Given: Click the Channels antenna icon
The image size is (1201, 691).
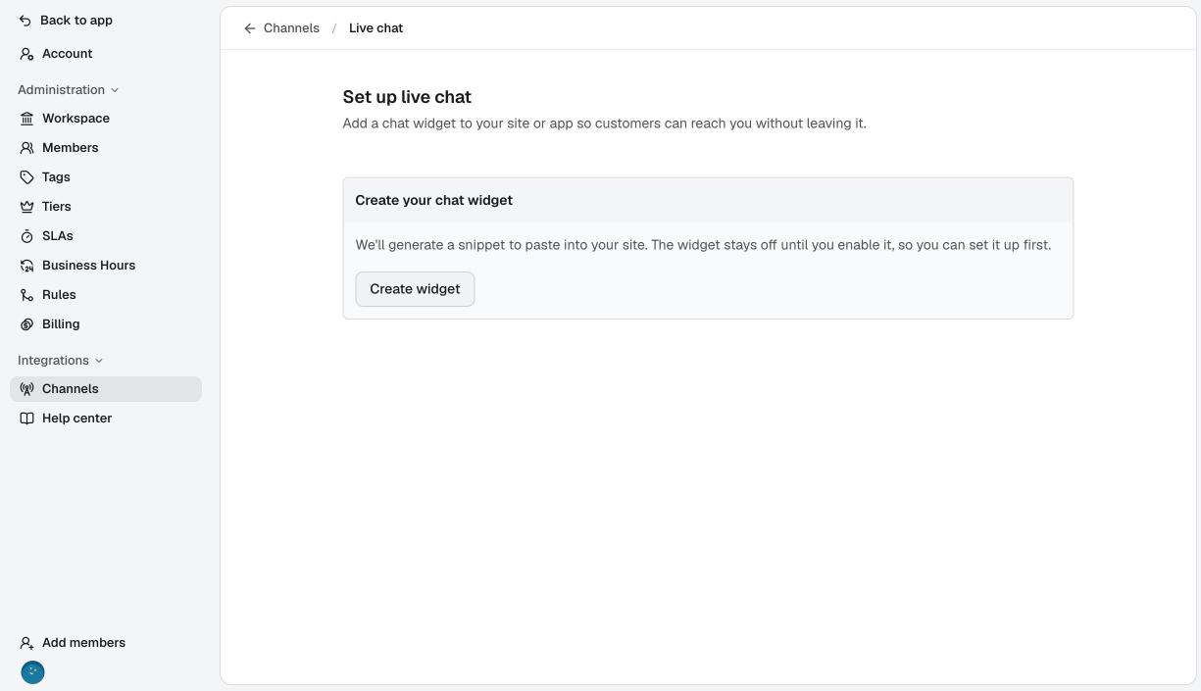Looking at the screenshot, I should pos(26,389).
